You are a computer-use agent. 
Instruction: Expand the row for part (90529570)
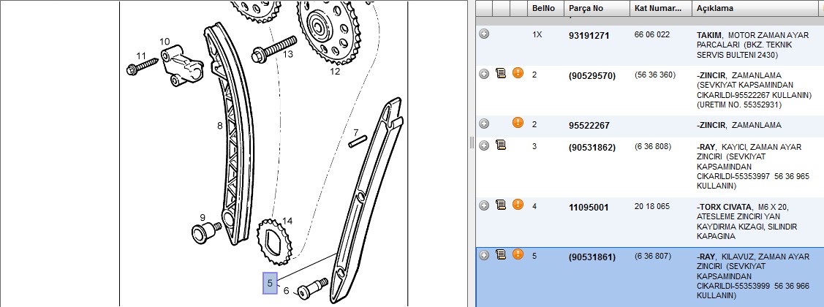484,74
